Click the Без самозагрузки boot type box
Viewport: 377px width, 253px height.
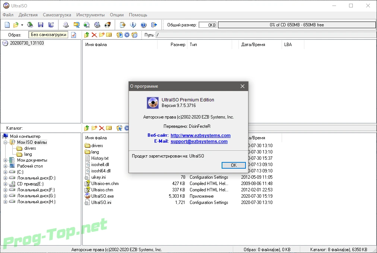[x=48, y=35]
